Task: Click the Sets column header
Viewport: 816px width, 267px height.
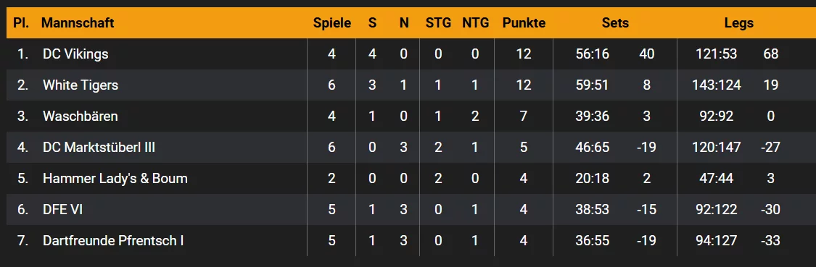Action: click(615, 23)
